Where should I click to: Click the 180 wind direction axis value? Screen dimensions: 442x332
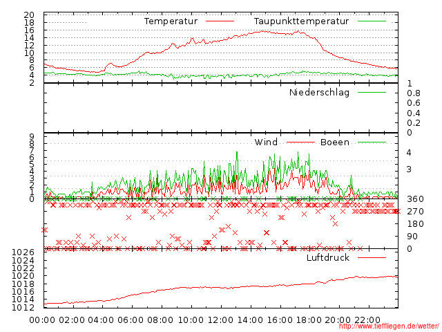(x=415, y=224)
